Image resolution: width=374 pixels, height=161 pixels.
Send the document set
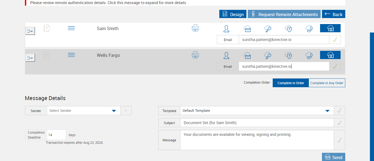[333, 157]
